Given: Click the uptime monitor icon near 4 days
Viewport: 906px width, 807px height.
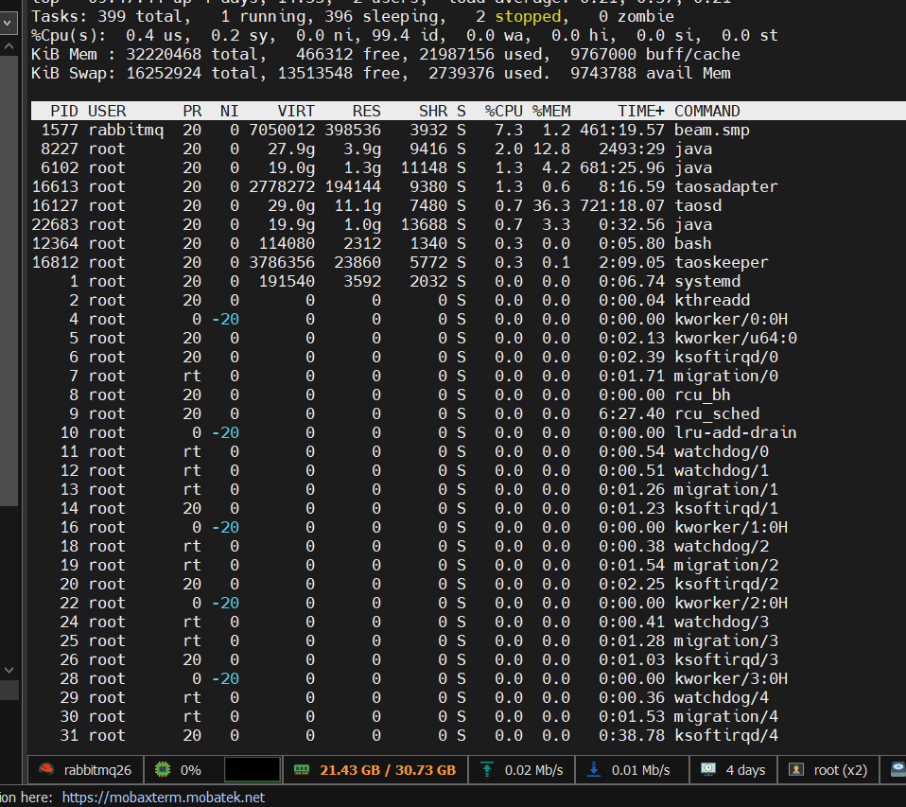Looking at the screenshot, I should pos(708,770).
